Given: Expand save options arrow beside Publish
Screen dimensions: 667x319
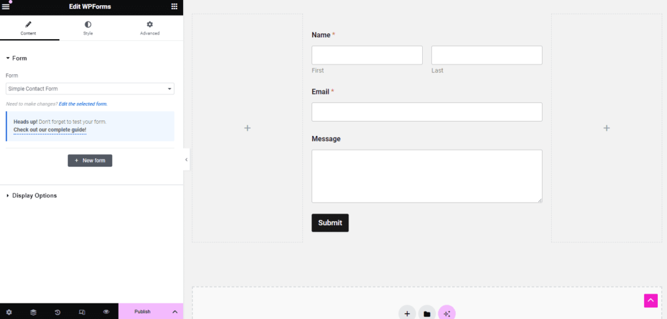Looking at the screenshot, I should click(x=175, y=312).
